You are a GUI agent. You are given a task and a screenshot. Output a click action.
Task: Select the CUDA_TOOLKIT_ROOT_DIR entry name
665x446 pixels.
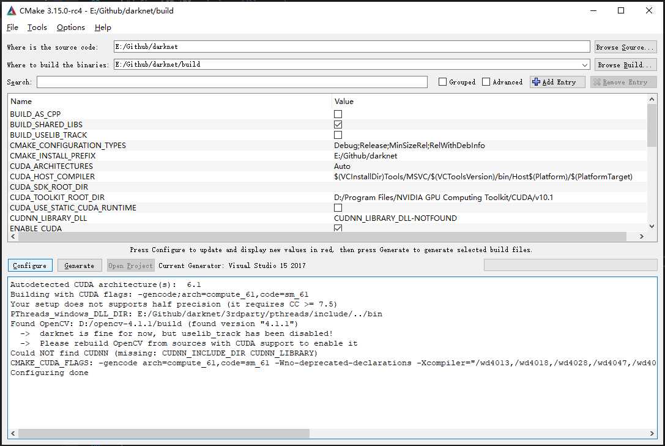[x=58, y=197]
